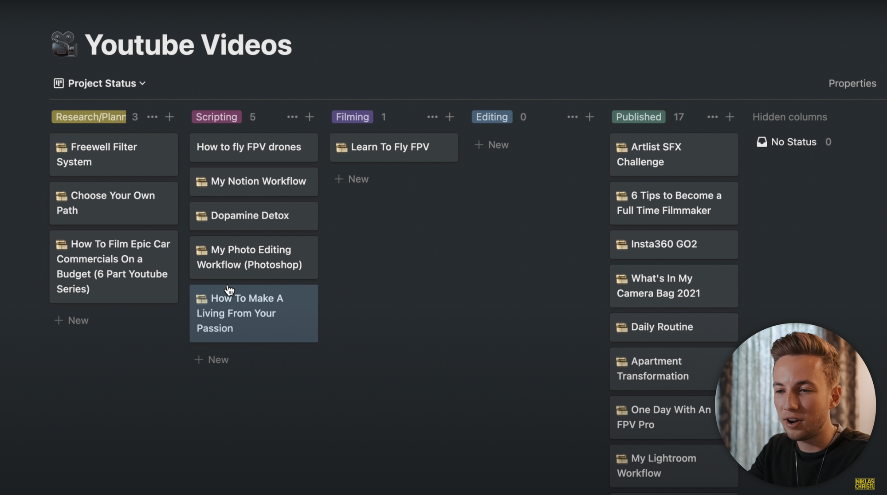Click the webcam overlay of the presenter

(x=795, y=404)
